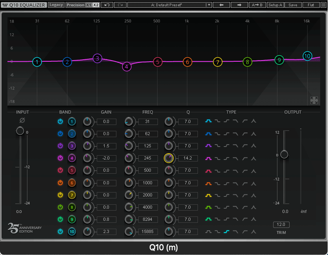328x255 pixels.
Task: Disable band 3 with its power button
Action: pos(60,146)
